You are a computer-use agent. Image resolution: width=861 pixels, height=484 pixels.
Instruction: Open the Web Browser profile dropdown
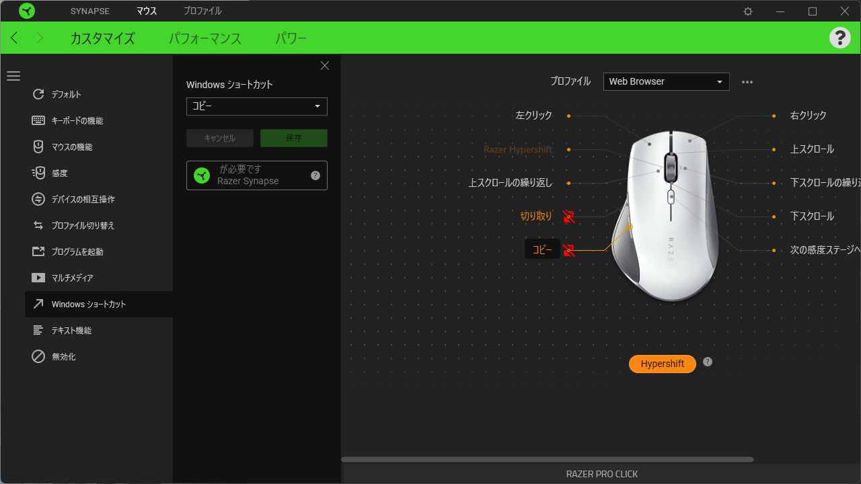(667, 81)
